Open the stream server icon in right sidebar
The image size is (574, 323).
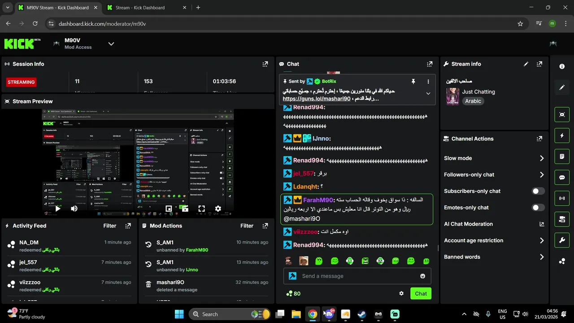pos(562,219)
